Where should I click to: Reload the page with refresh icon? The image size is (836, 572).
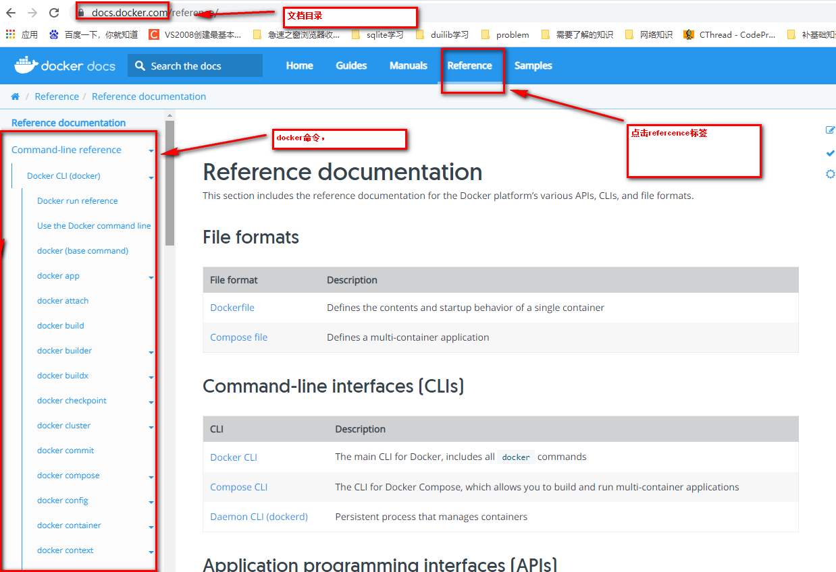54,13
